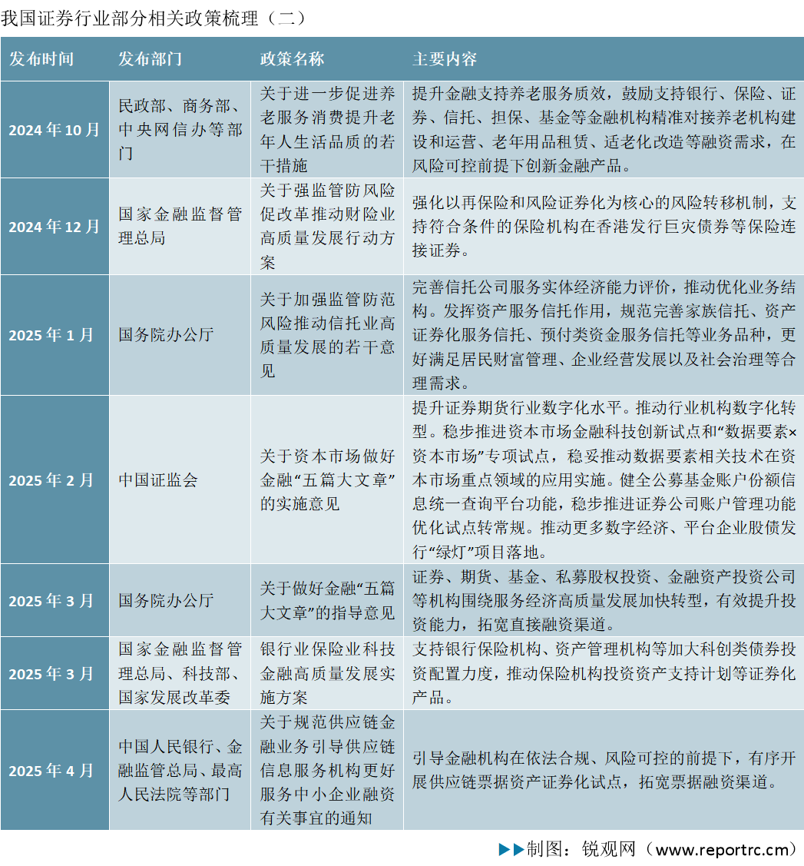
Task: Click the credit 制图：锐观网（www.reportrc.cm）
Action: click(662, 849)
